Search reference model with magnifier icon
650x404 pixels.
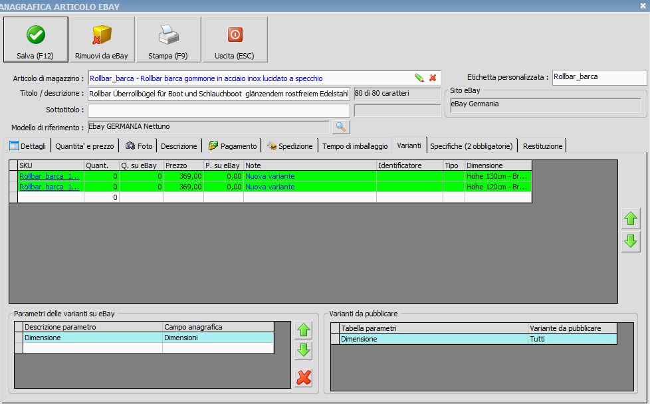(x=341, y=127)
